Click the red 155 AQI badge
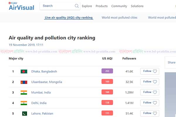This screenshot has height=117, width=176. click(107, 113)
